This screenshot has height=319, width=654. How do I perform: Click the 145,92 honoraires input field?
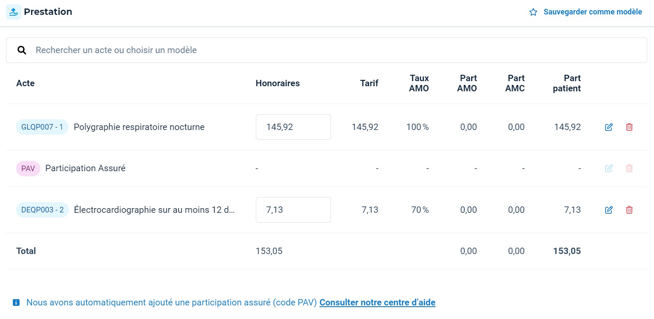coord(293,127)
